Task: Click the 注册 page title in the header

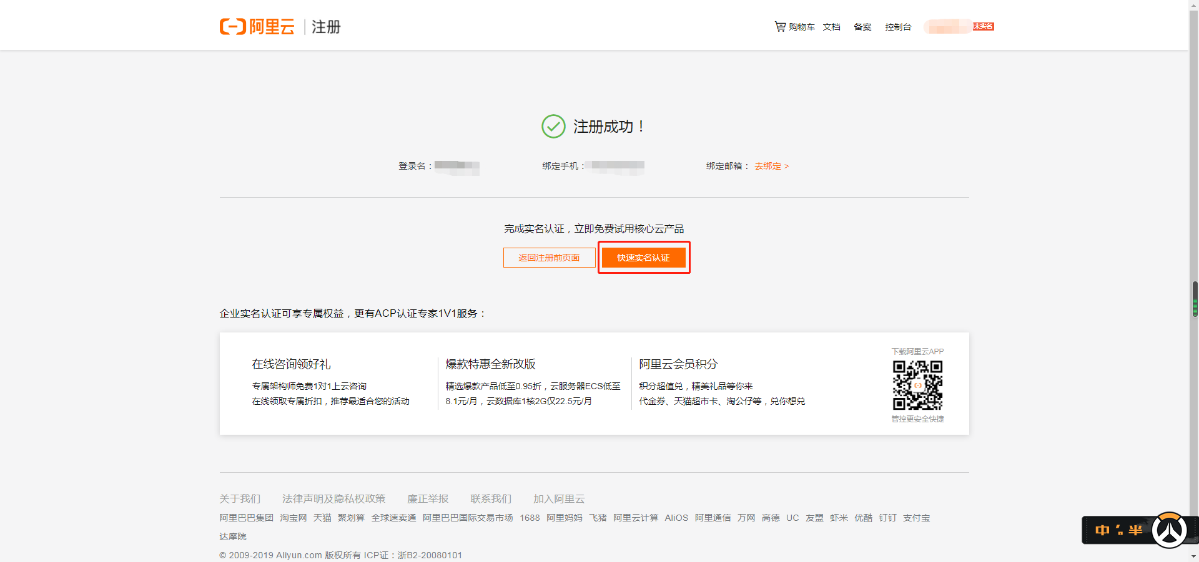Action: 326,27
